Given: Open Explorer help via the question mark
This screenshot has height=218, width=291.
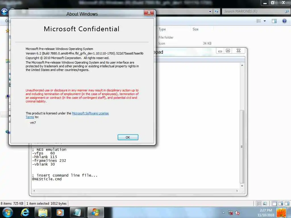Looking at the screenshot, I should pos(284,21).
